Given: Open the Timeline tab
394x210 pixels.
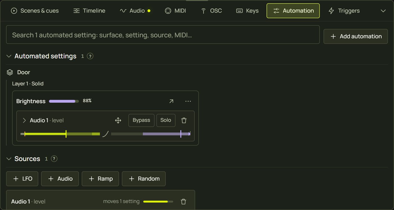Looking at the screenshot, I should (x=89, y=11).
